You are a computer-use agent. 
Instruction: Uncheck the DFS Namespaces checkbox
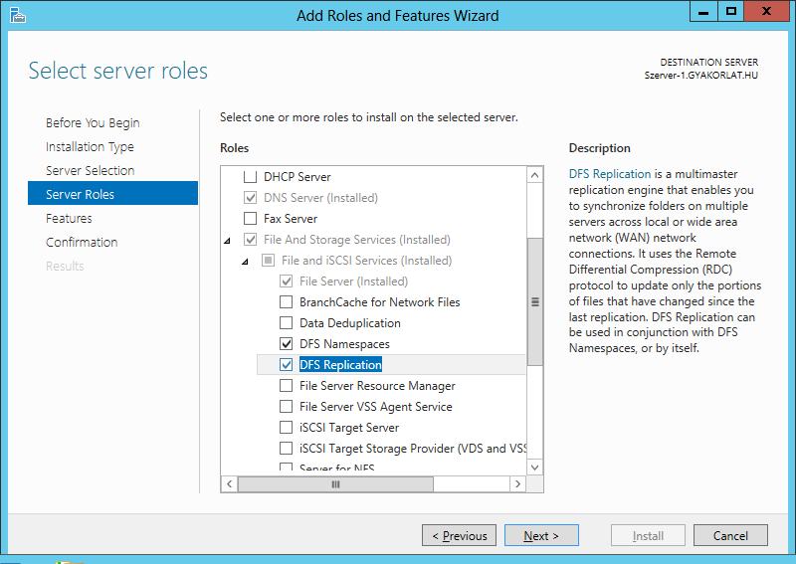coord(287,344)
